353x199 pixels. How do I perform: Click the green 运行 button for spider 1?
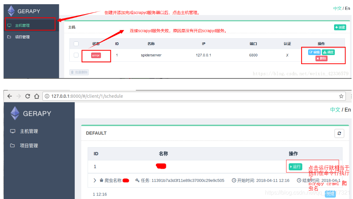(x=296, y=166)
